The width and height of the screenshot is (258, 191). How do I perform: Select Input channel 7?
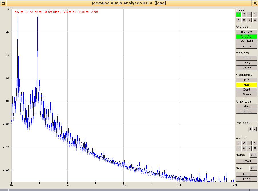pos(249,20)
